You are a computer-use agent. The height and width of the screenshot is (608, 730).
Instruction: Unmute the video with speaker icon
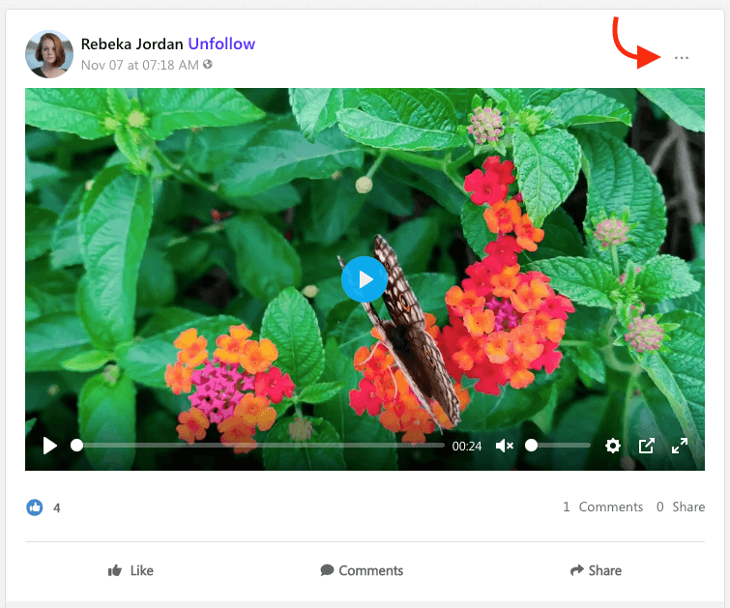coord(505,446)
